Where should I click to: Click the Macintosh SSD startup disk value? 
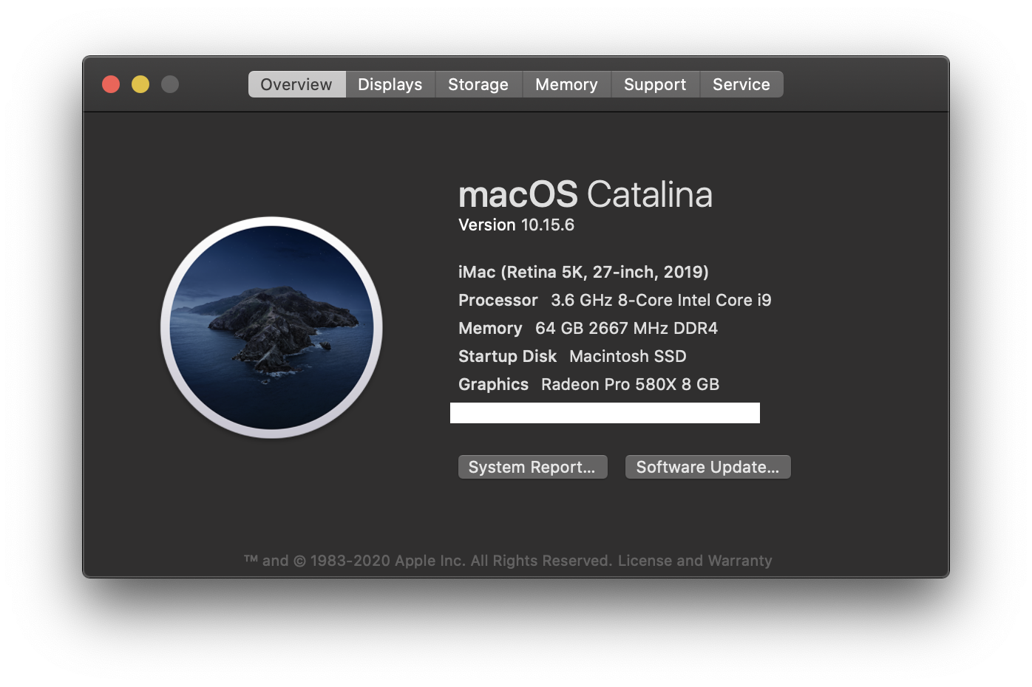(628, 356)
